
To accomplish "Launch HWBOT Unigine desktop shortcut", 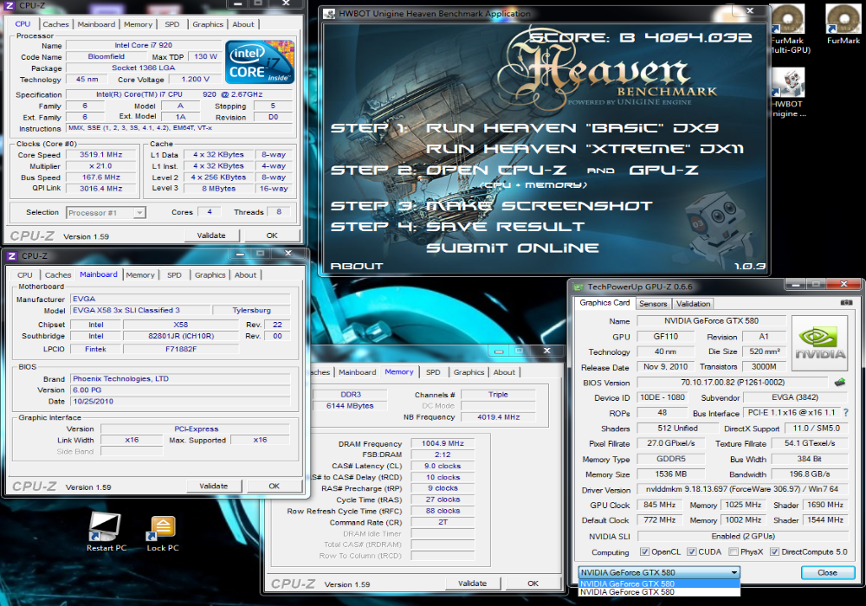I will point(789,92).
